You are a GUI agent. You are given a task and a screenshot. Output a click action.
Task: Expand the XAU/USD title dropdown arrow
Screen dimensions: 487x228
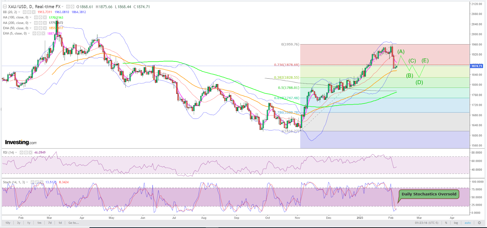point(62,6)
